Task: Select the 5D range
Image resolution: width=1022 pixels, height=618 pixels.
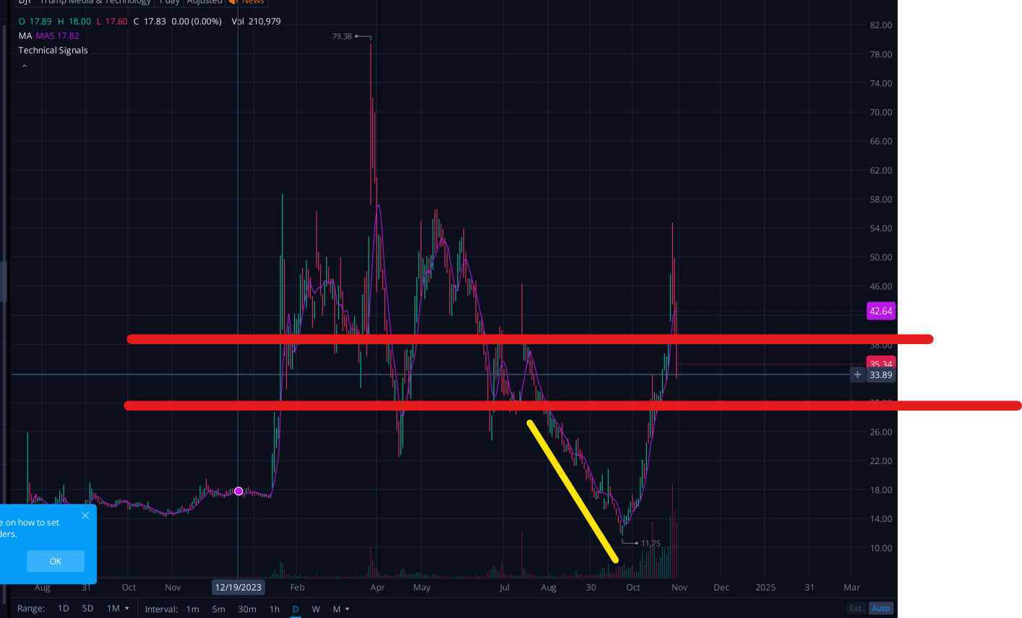Action: click(x=87, y=609)
